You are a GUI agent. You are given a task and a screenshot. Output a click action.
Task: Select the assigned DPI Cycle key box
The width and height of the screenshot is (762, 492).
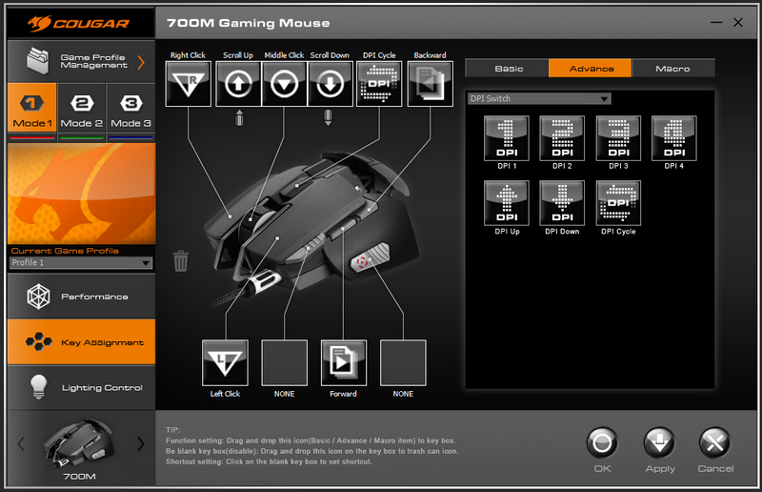click(379, 84)
